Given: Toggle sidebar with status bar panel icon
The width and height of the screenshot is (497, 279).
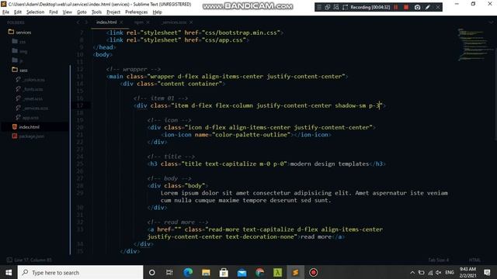Looking at the screenshot, I should coord(9,260).
